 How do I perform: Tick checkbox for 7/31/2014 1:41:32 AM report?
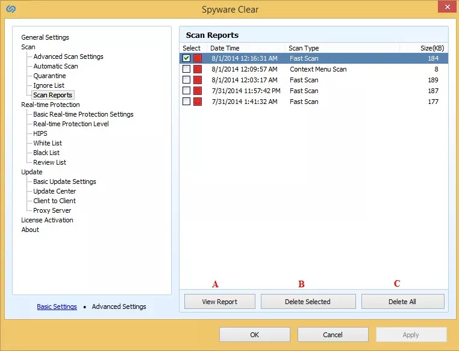click(187, 102)
